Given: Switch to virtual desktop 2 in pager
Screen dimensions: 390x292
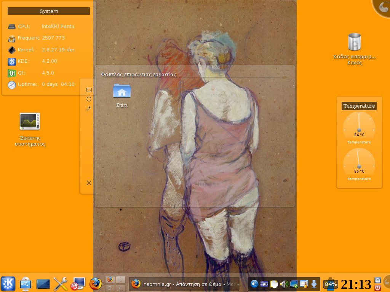Looking at the screenshot, I should pyautogui.click(x=121, y=280).
